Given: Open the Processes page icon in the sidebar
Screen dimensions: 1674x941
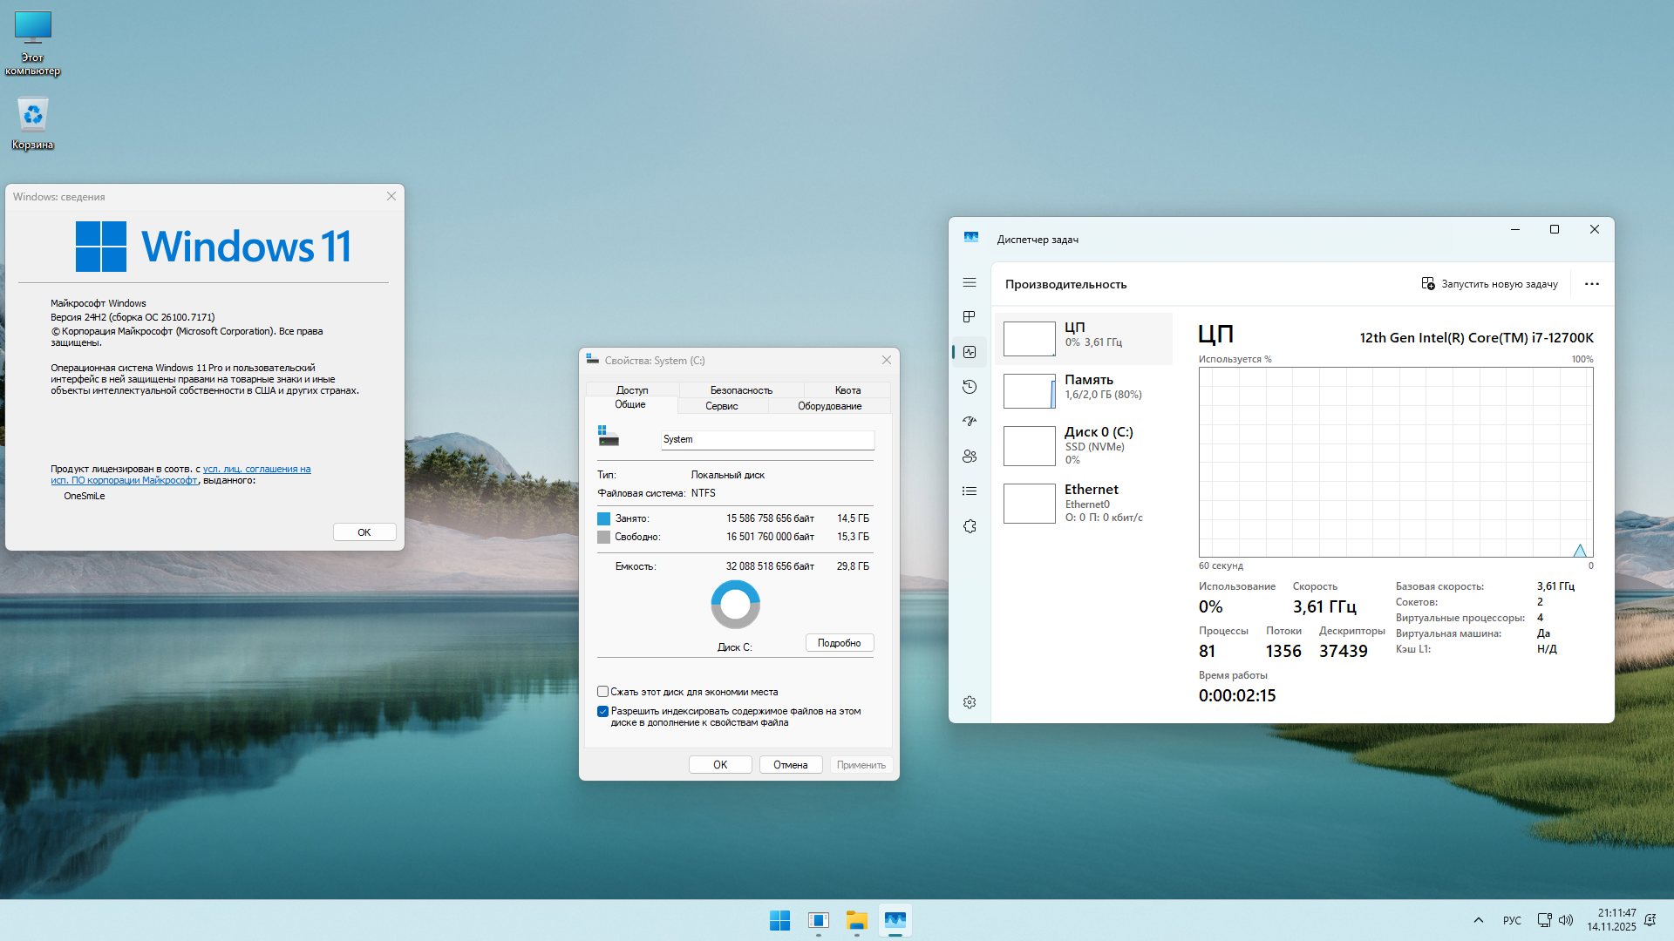Looking at the screenshot, I should point(970,317).
